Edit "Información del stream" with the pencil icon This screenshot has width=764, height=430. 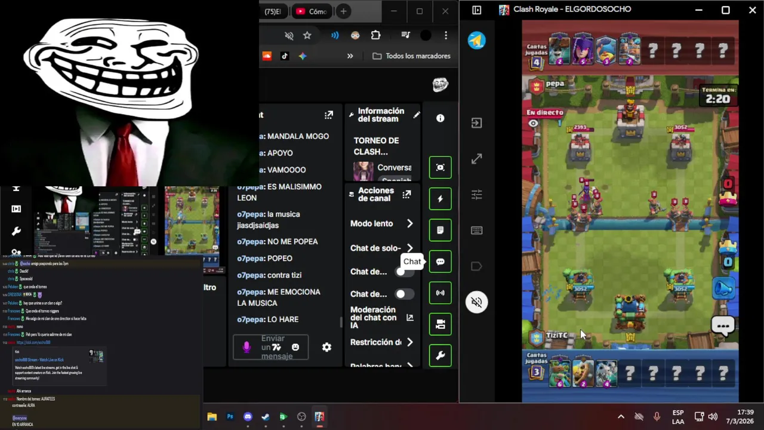417,115
